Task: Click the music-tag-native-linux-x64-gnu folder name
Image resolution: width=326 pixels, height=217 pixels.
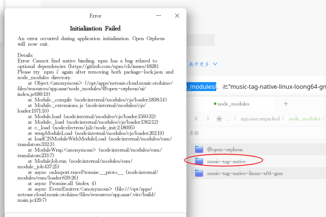Action: click(x=245, y=174)
